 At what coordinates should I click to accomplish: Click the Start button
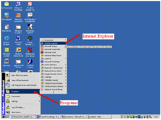coord(6,117)
